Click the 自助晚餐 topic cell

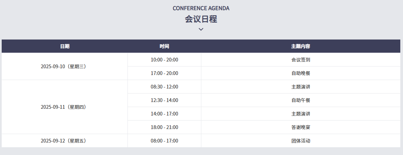click(300, 73)
